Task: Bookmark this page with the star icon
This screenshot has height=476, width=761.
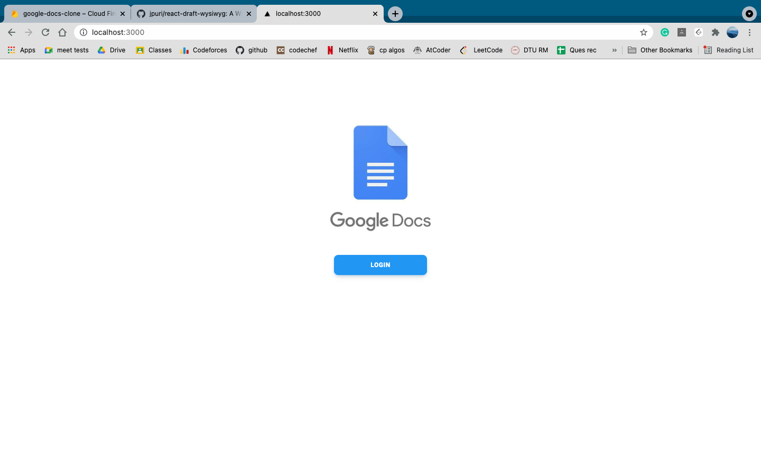Action: tap(644, 32)
